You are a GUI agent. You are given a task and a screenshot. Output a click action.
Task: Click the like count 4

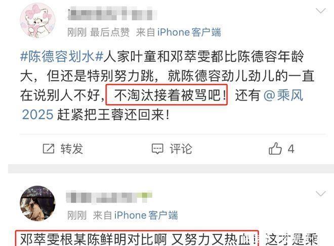(x=291, y=149)
